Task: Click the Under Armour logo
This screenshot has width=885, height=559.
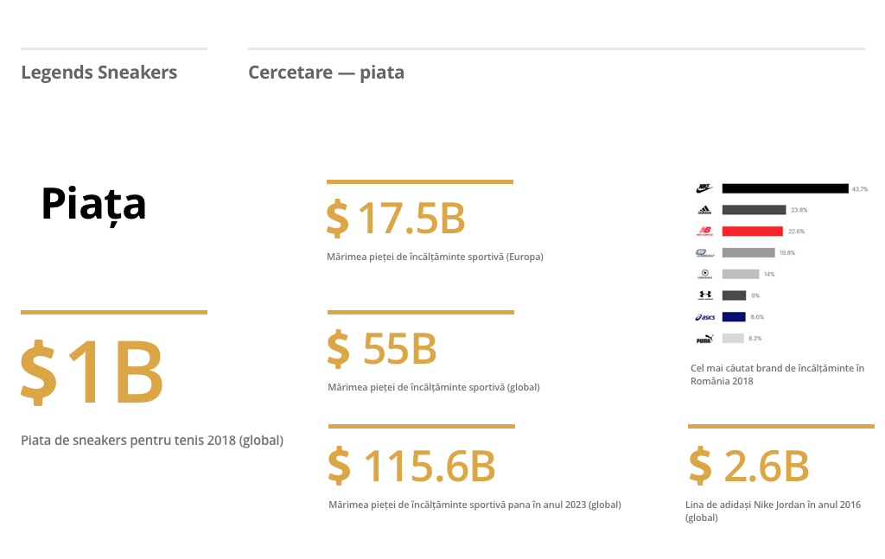Action: pyautogui.click(x=704, y=295)
